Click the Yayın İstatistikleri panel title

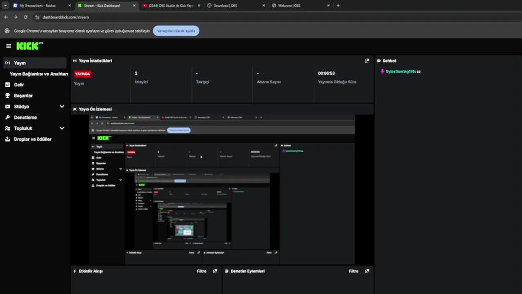[x=95, y=61]
